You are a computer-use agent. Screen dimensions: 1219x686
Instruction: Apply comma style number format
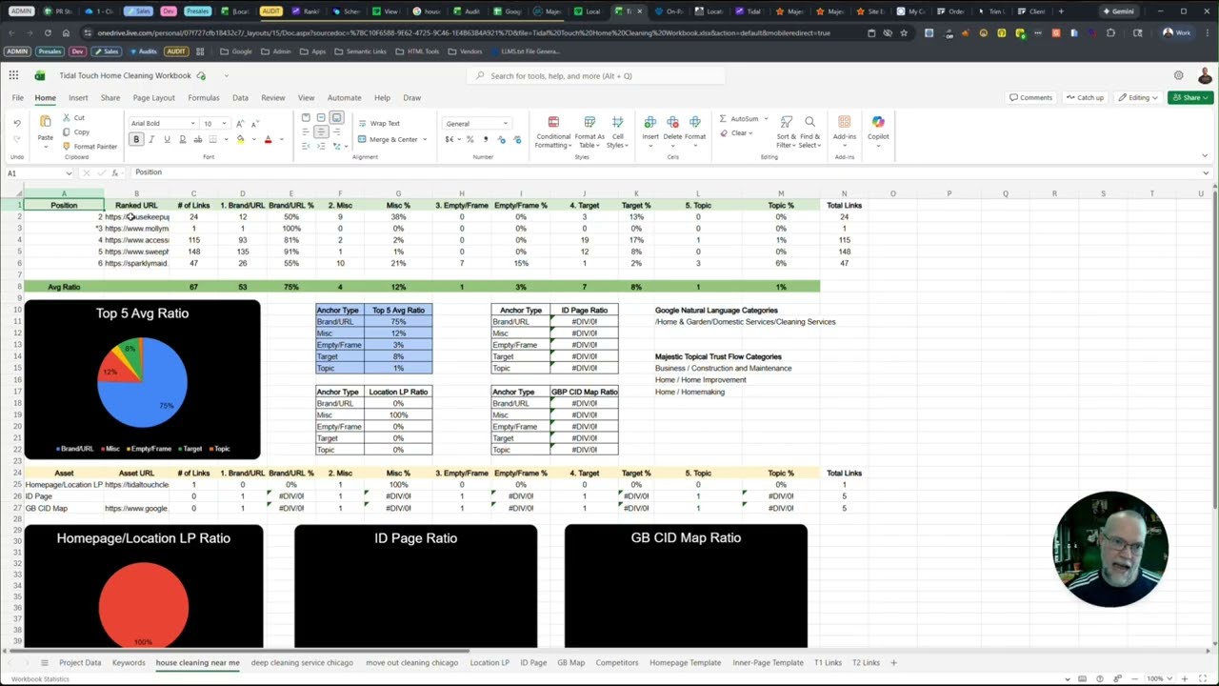(486, 139)
